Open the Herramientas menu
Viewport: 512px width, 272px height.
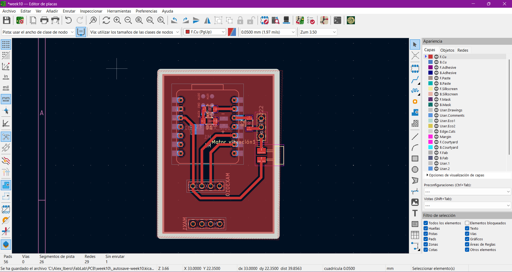(119, 11)
